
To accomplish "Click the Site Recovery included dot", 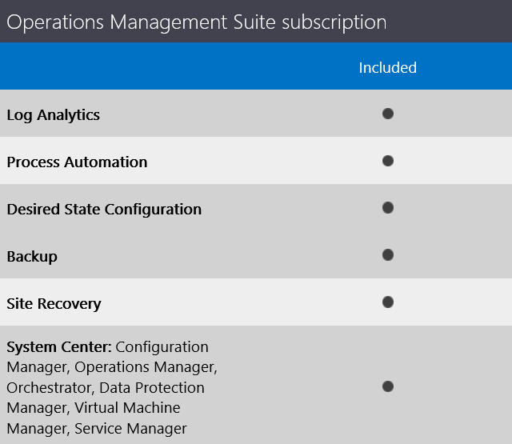I will tap(387, 302).
